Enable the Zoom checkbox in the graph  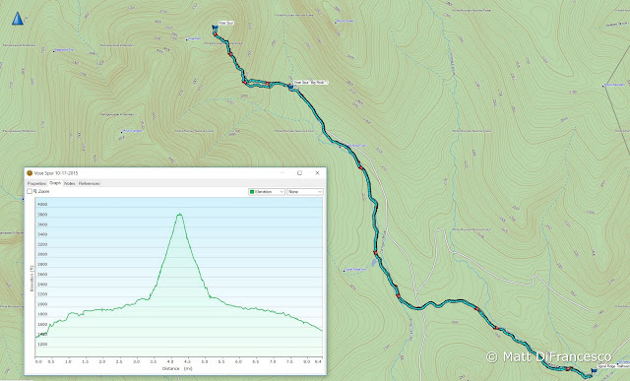point(30,191)
